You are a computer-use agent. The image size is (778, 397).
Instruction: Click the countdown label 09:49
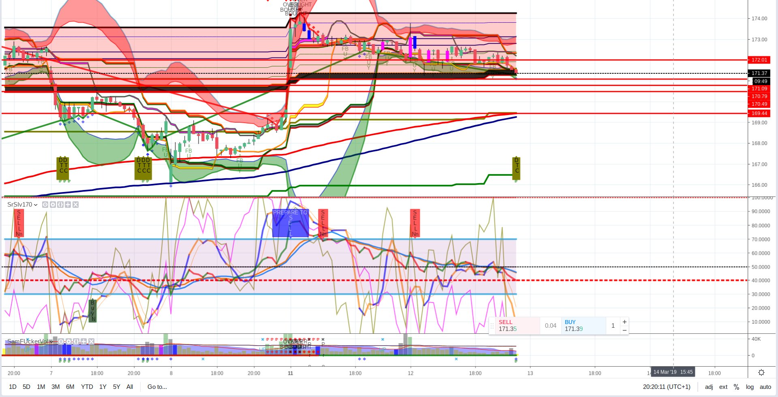(x=761, y=81)
